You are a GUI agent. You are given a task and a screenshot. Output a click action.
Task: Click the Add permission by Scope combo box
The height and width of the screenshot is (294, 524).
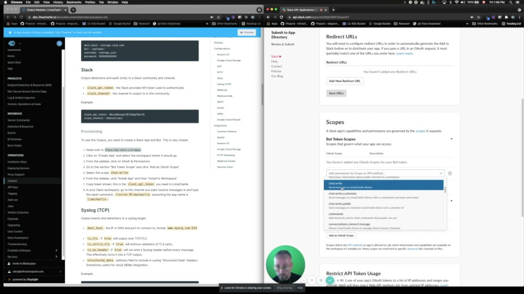385,173
